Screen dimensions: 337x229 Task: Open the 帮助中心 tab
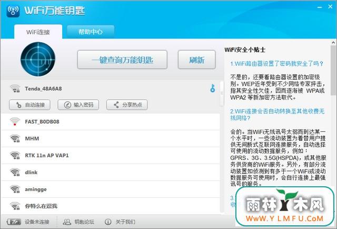coord(91,32)
